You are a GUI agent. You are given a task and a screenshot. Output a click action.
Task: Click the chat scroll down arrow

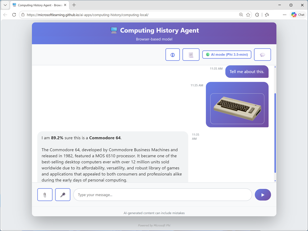click(x=275, y=181)
